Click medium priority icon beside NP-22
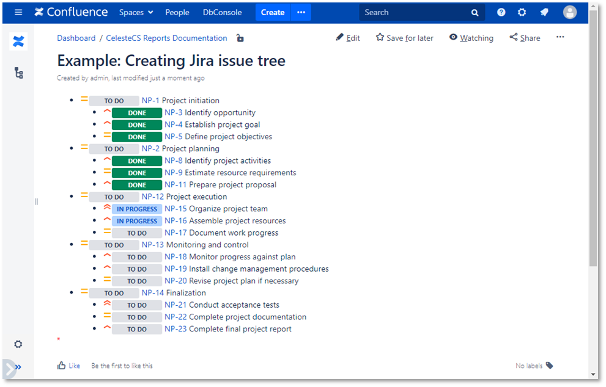The image size is (606, 387). [107, 316]
